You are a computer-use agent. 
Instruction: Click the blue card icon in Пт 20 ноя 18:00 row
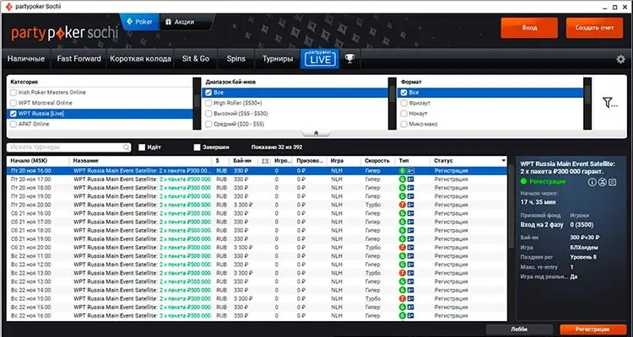pos(410,188)
